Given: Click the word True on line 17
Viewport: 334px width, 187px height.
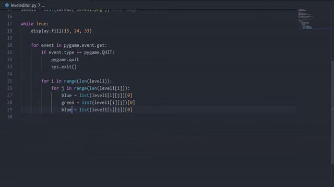Looking at the screenshot, I should click(41, 24).
